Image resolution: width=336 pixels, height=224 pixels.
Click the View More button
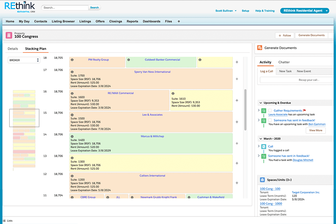(316, 130)
